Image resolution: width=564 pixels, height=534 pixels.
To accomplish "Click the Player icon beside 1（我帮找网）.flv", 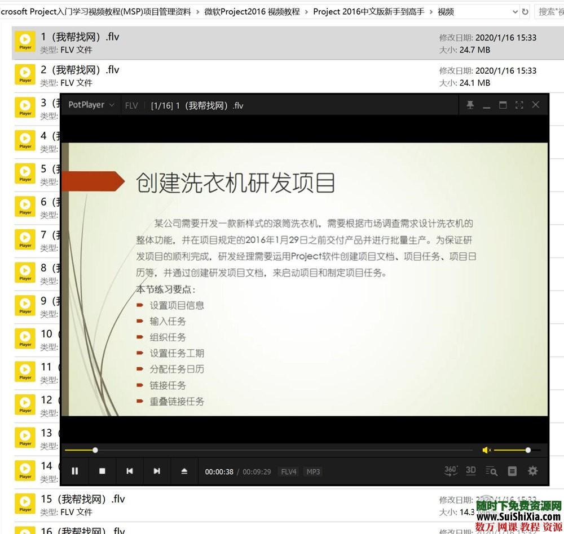I will (x=25, y=41).
